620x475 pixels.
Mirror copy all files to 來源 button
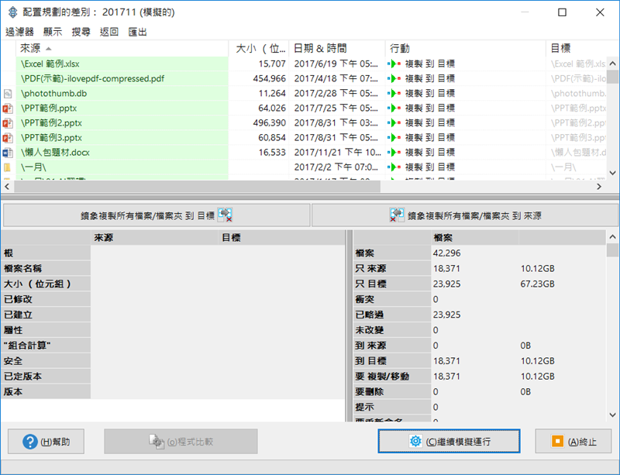[x=464, y=215]
